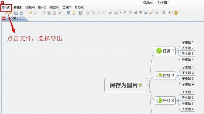Click the insert topic before icon

click(x=98, y=13)
